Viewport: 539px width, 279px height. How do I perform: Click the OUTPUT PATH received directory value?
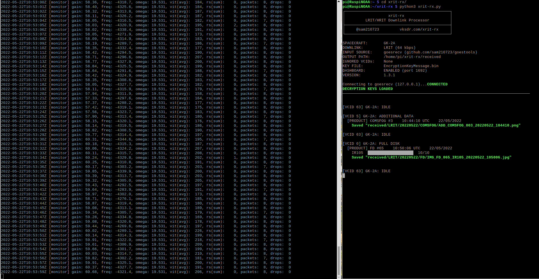(x=412, y=57)
